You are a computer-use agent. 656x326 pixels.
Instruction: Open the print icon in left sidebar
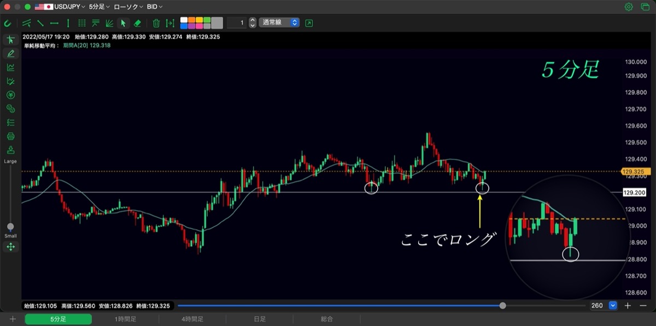(10, 136)
